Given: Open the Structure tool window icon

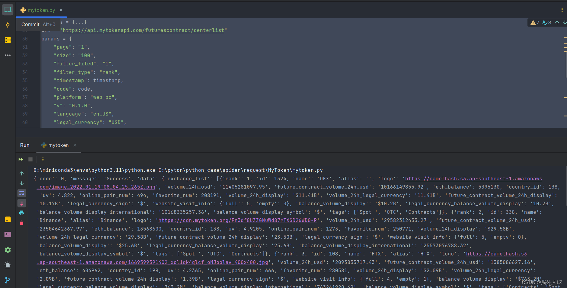Looking at the screenshot, I should pos(8,40).
